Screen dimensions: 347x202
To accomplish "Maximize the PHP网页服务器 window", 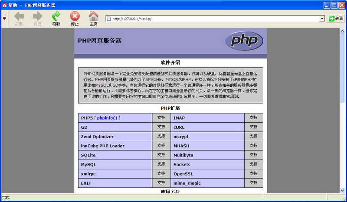I will 334,5.
